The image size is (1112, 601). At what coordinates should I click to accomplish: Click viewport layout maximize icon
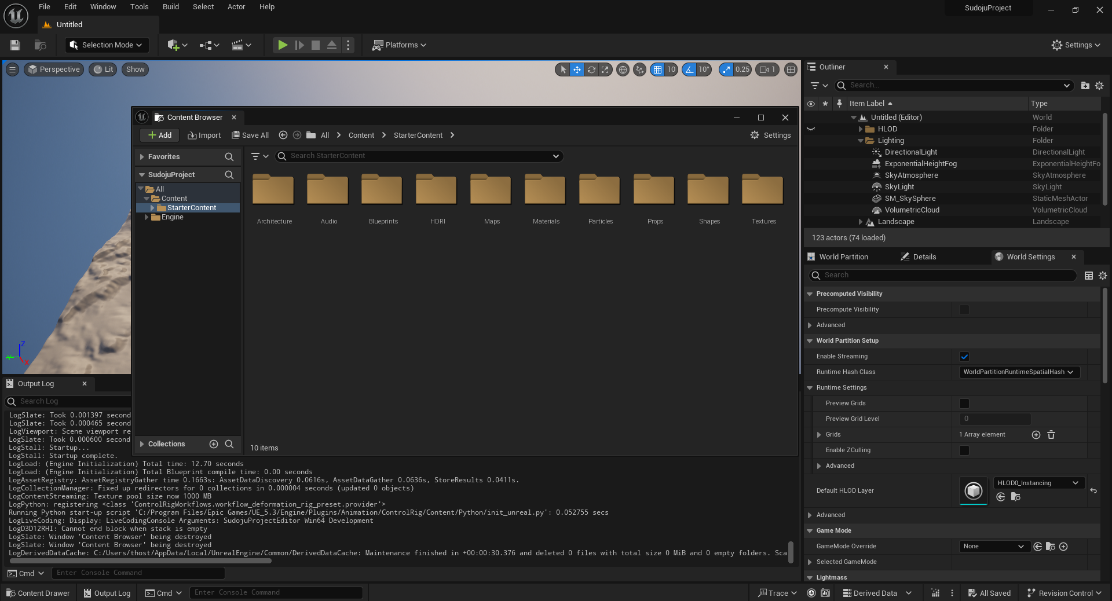coord(791,69)
